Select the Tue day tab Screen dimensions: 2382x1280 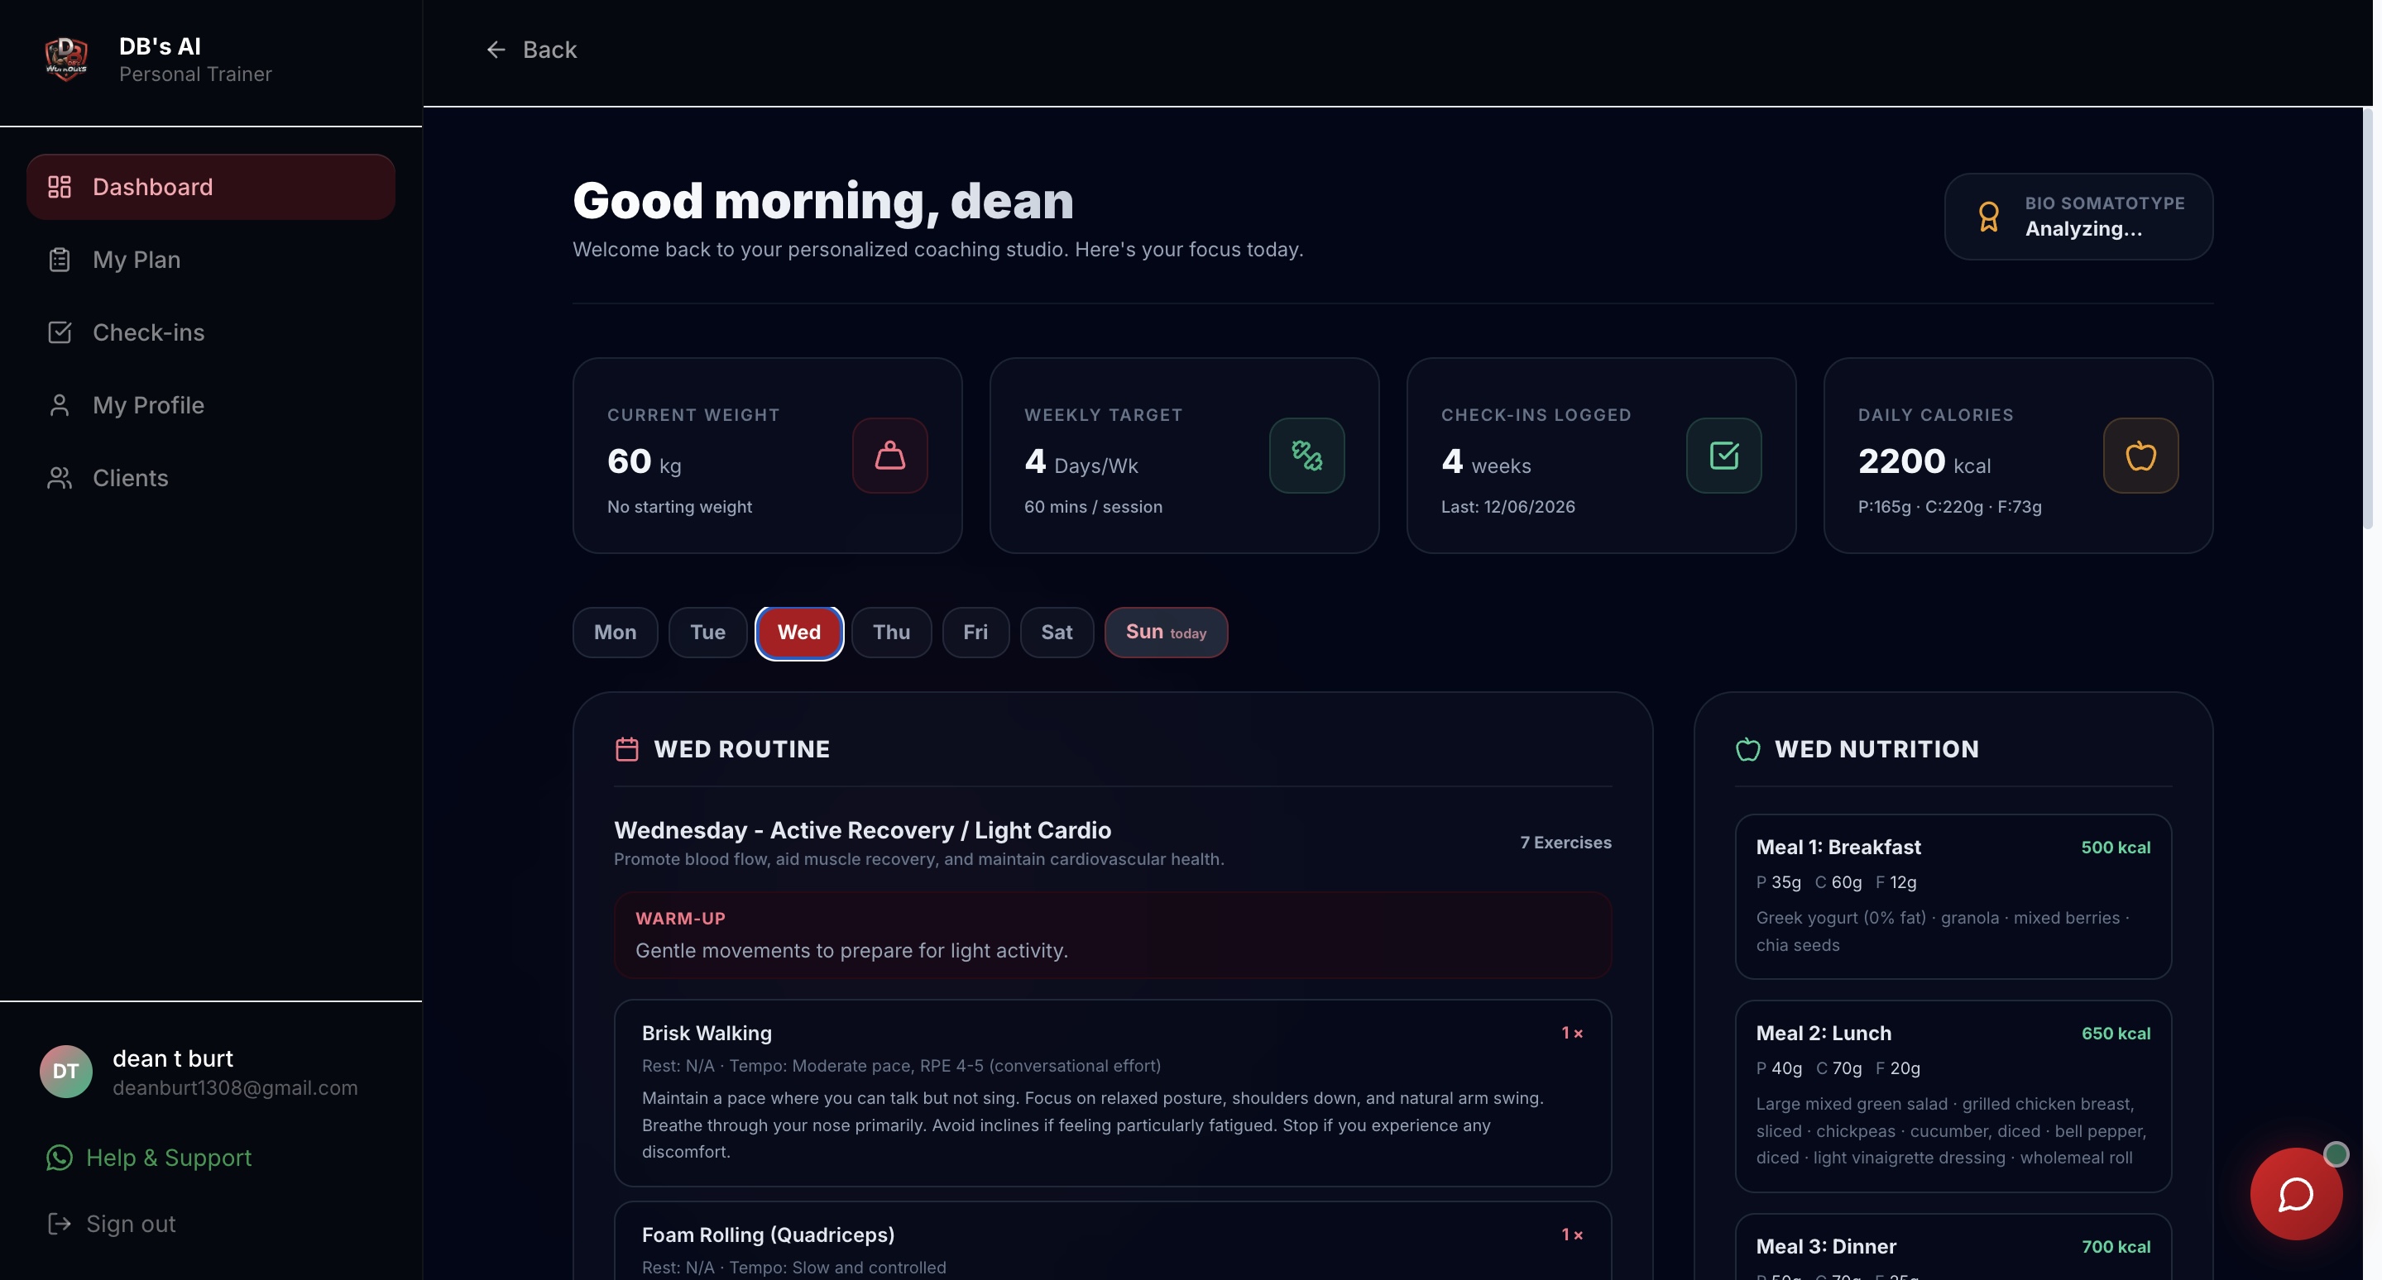tap(707, 632)
